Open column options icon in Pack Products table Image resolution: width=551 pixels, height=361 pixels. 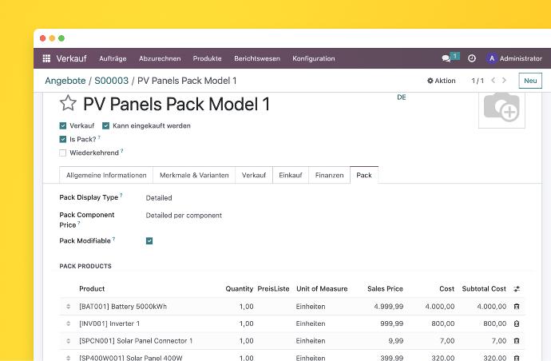coord(517,289)
